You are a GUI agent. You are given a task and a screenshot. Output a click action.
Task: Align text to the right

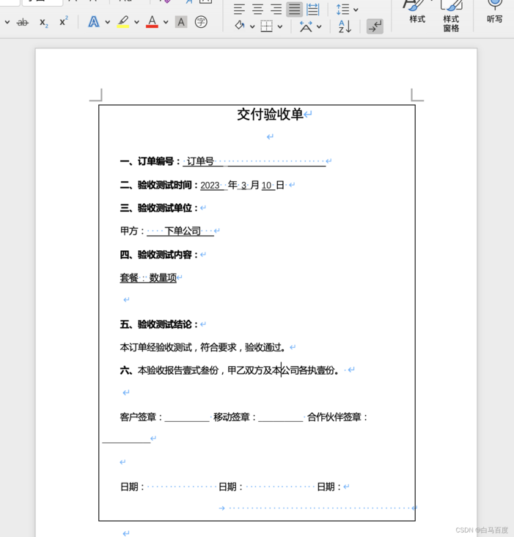click(276, 9)
